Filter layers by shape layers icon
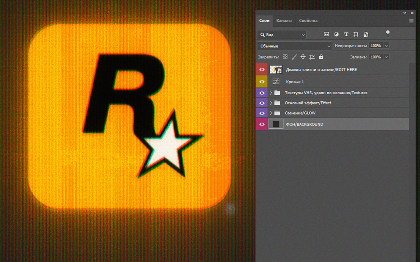Image resolution: width=420 pixels, height=262 pixels. [x=356, y=34]
